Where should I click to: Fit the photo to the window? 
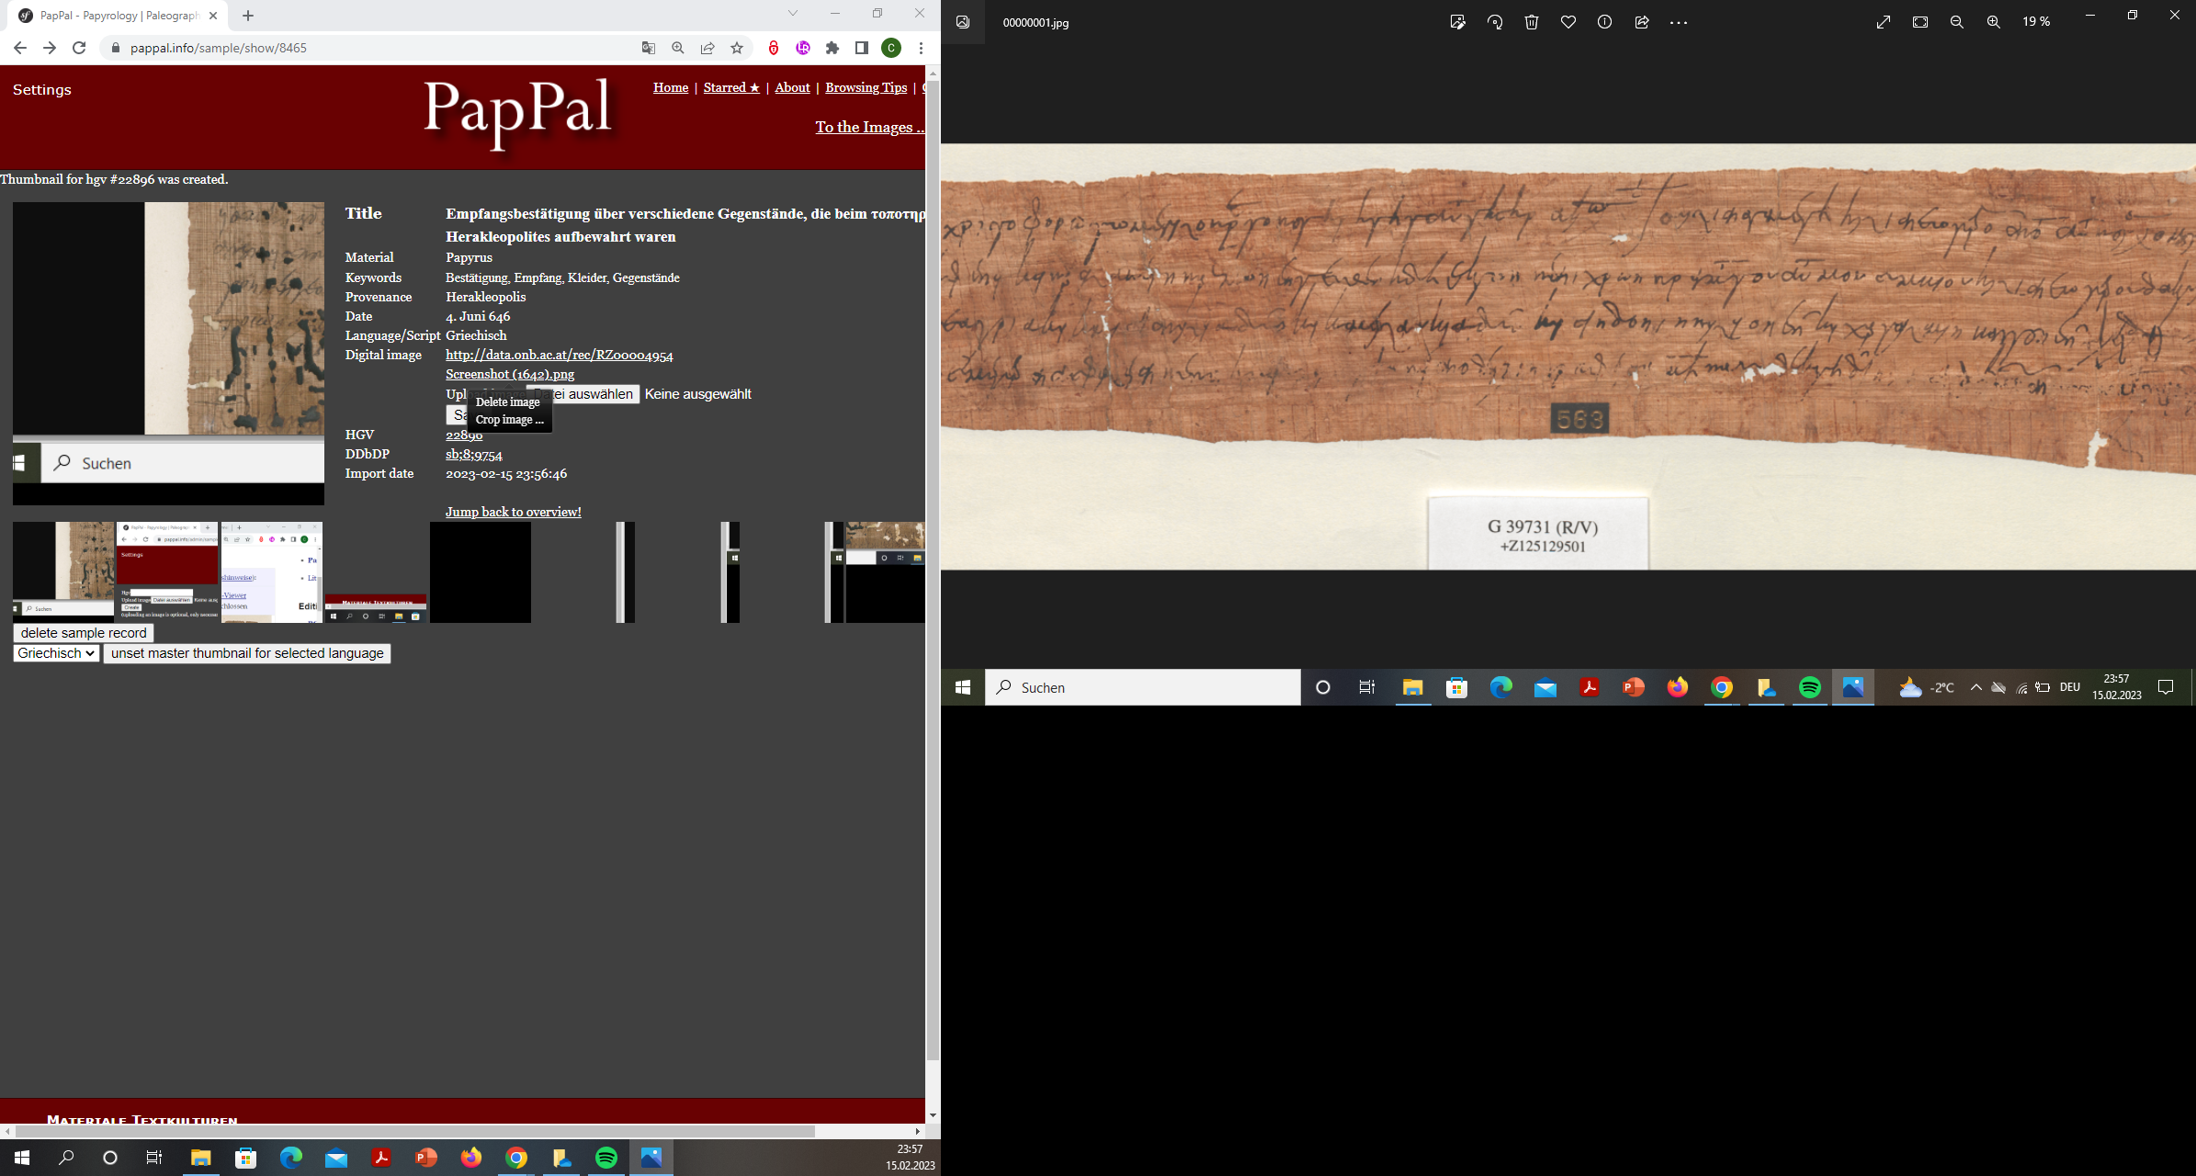[1920, 22]
